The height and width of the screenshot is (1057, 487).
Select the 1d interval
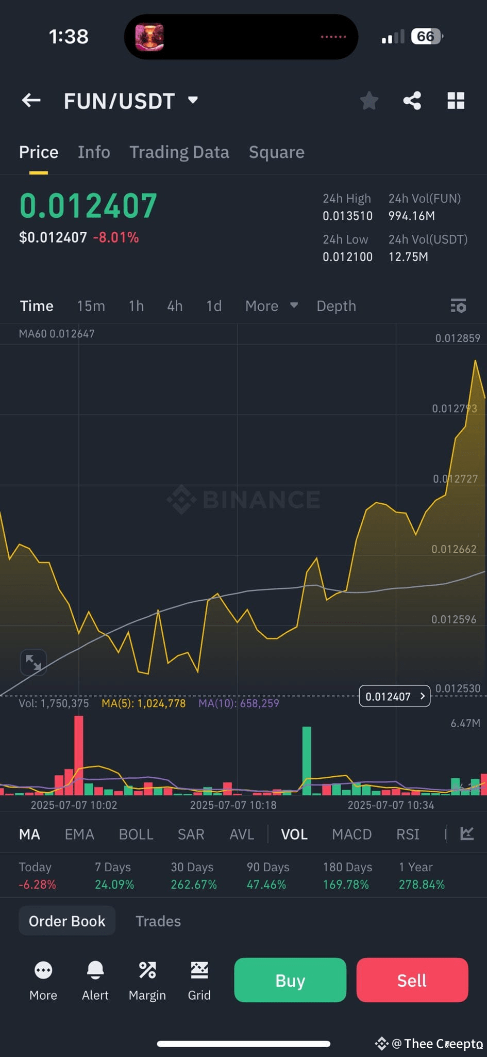coord(214,306)
